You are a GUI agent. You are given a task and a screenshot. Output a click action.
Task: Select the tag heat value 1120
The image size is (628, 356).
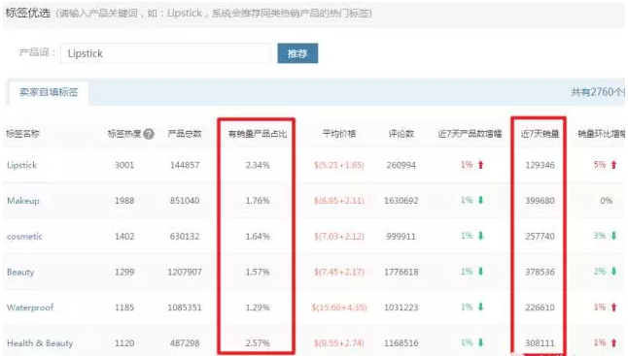click(x=124, y=343)
